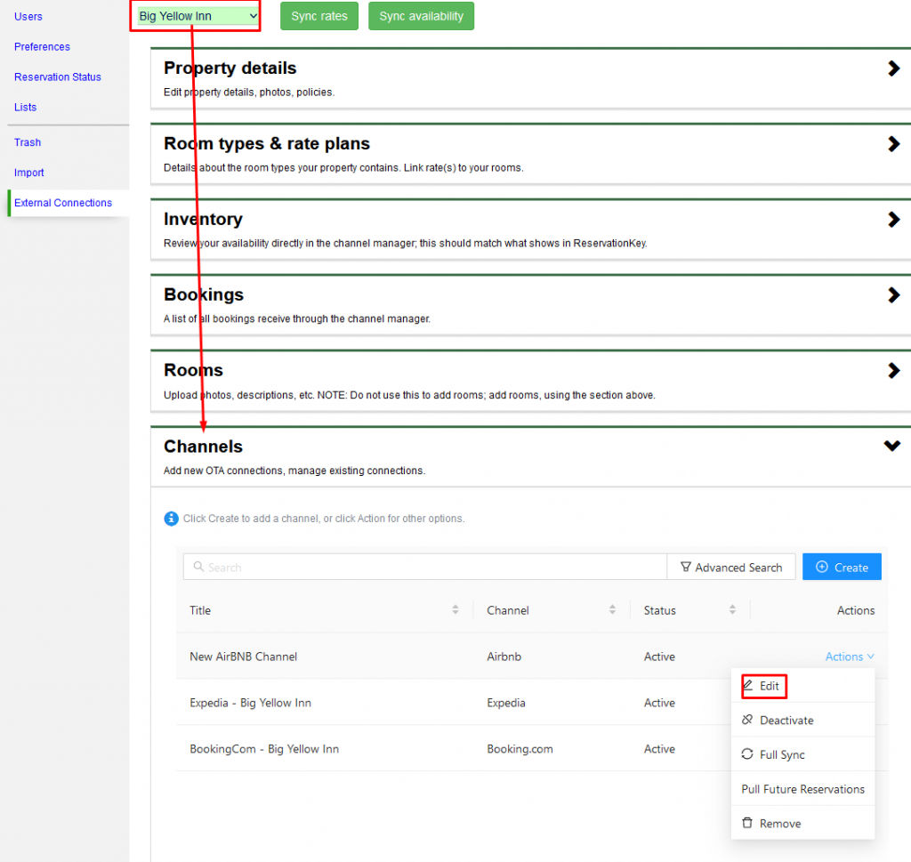Click the Airbnb channel cell

pyautogui.click(x=504, y=657)
